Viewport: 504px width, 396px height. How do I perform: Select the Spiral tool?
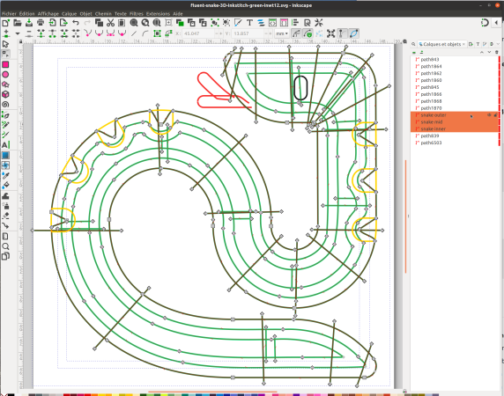point(5,105)
